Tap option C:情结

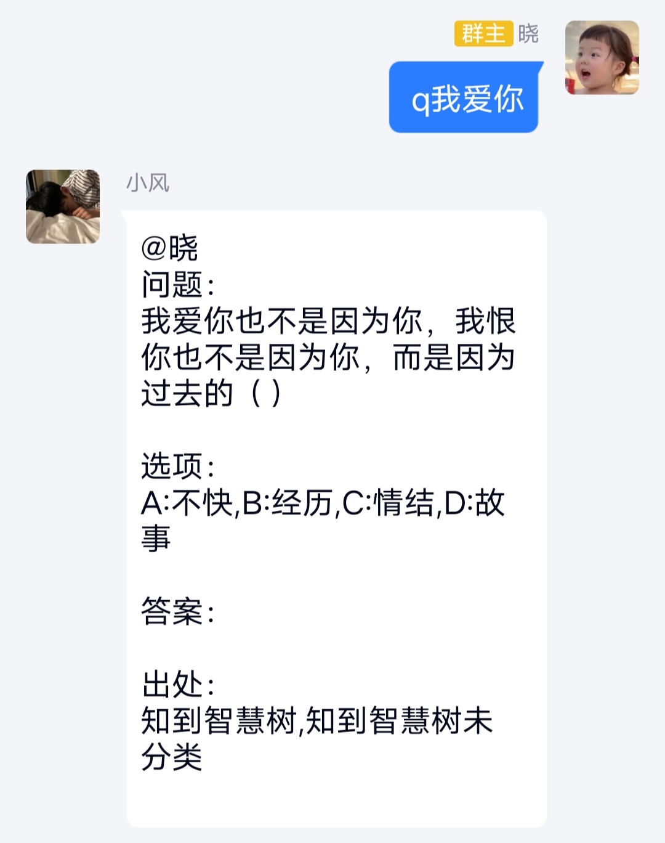pos(388,503)
